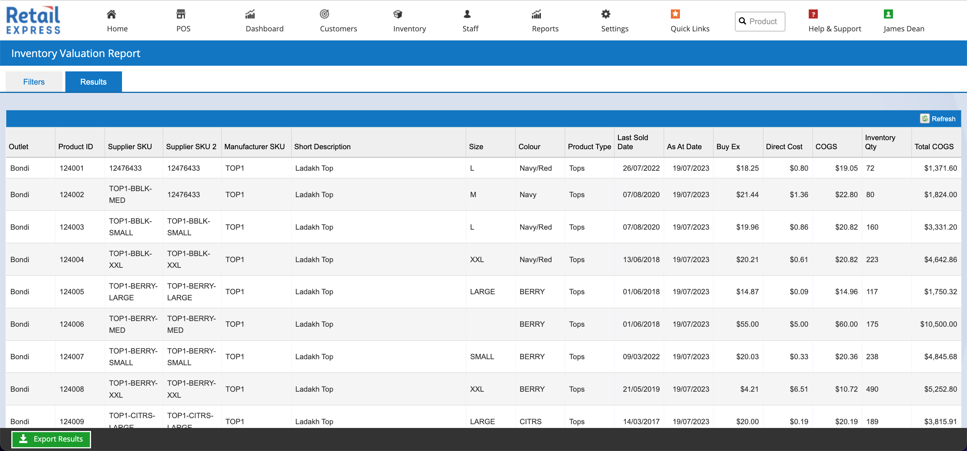Select Product ID cell 124002

[72, 195]
